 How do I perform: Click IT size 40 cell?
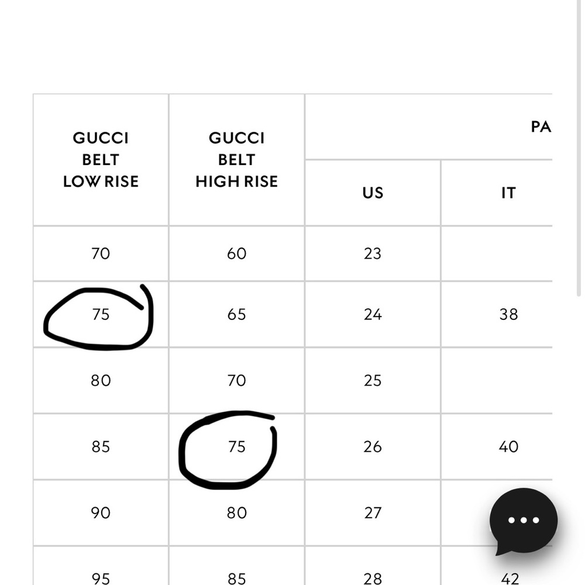508,447
